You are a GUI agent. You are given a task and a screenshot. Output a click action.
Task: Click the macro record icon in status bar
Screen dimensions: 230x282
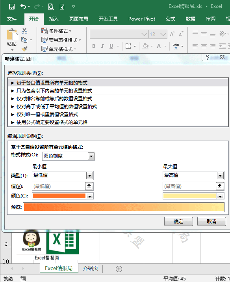tap(23, 278)
